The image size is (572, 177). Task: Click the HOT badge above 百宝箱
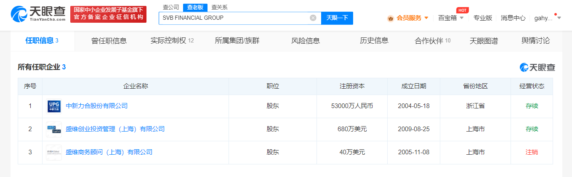(463, 10)
